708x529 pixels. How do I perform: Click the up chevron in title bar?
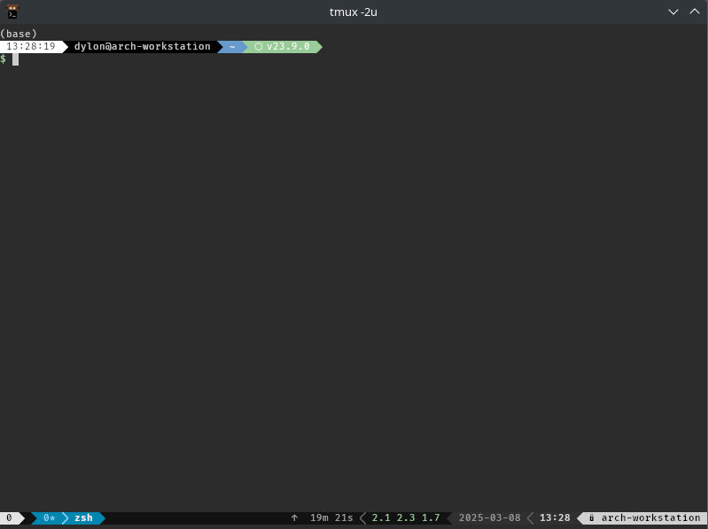pos(695,12)
